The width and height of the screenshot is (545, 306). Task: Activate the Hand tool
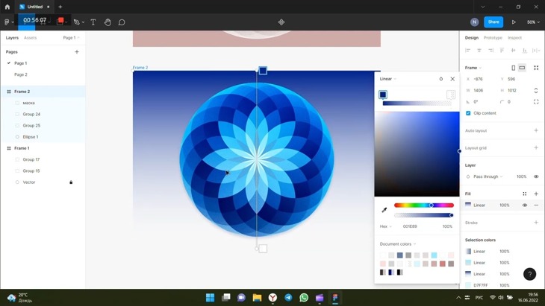108,22
